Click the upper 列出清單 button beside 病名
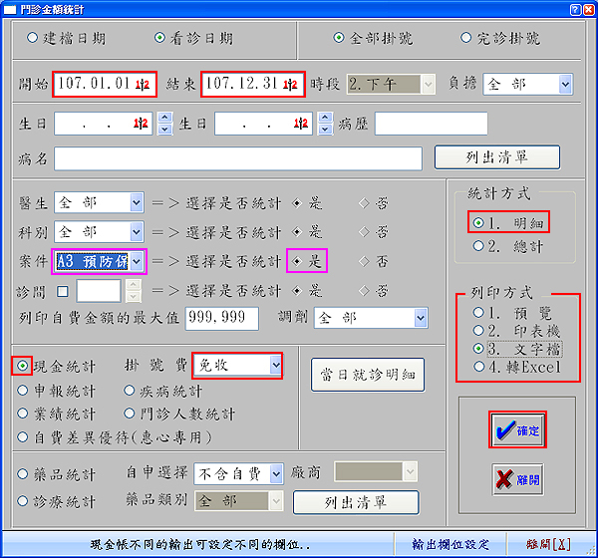This screenshot has width=598, height=558. 496,157
